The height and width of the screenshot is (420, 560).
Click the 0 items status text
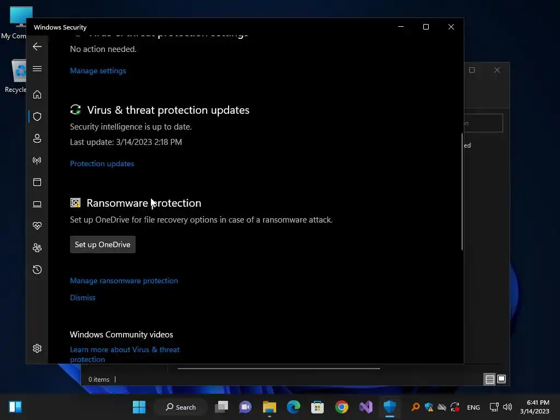(99, 380)
